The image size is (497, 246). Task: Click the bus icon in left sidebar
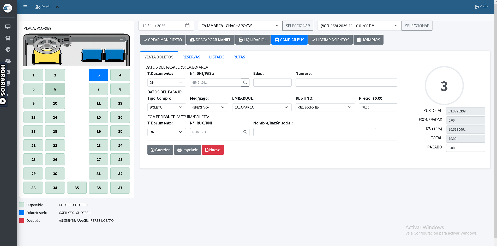coord(8,38)
